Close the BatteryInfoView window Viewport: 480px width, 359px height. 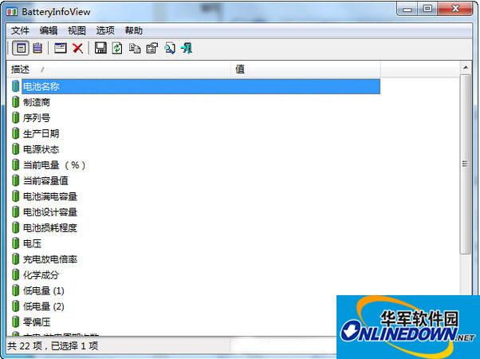[x=455, y=10]
